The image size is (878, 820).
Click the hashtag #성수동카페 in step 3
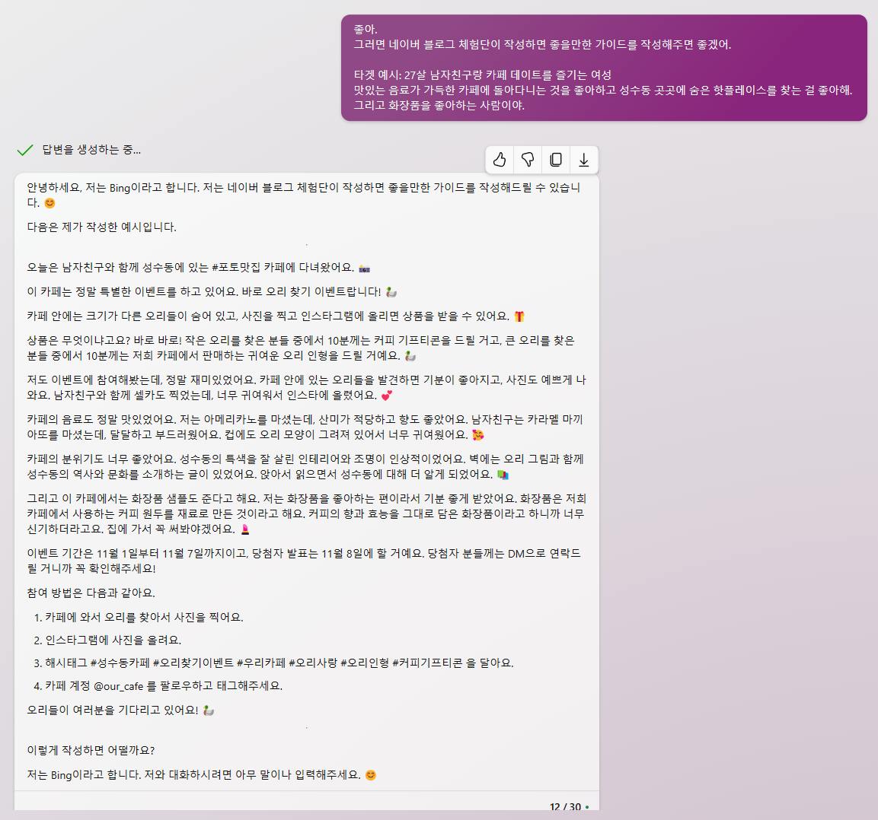click(120, 663)
